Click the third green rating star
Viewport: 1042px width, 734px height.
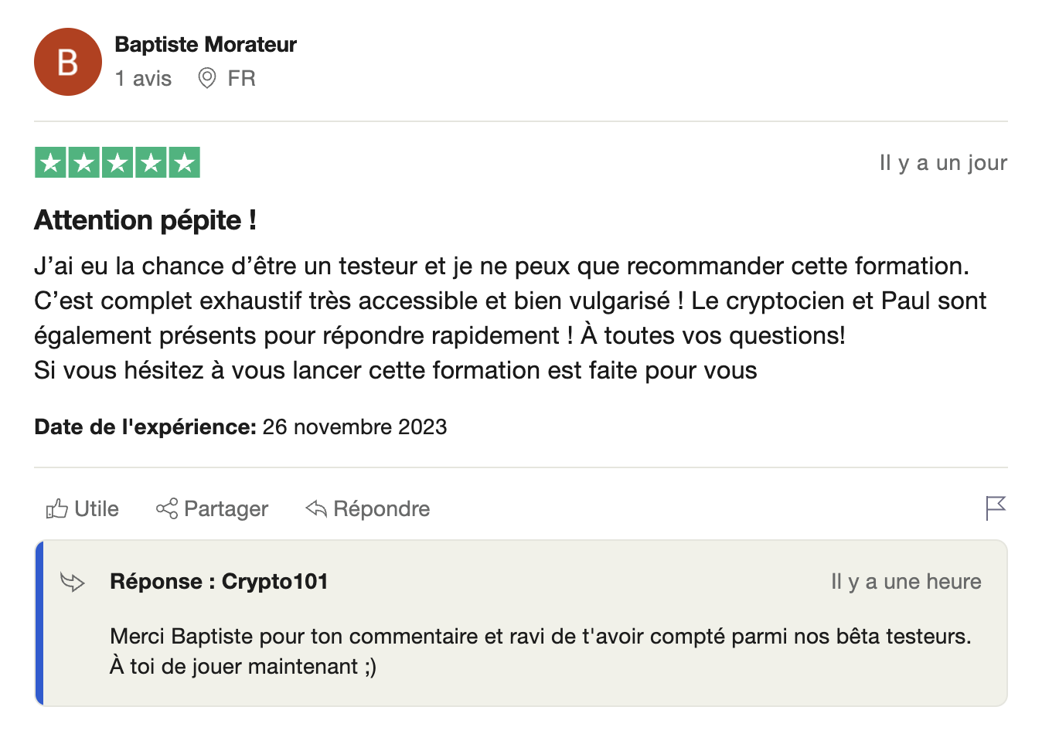(117, 163)
